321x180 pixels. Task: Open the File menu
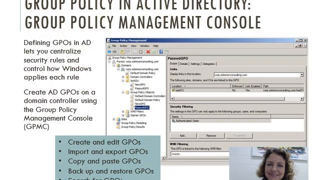[x=114, y=46]
